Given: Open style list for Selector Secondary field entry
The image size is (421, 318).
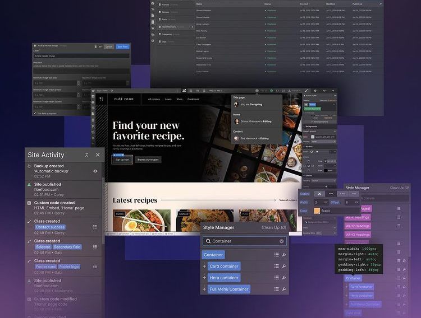Looking at the screenshot, I should [x=95, y=247].
